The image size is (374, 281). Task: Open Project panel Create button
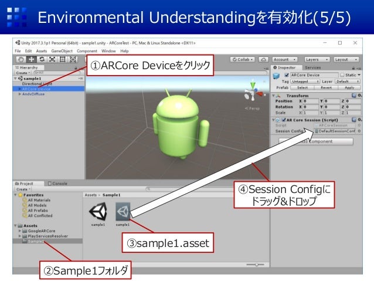[23, 189]
